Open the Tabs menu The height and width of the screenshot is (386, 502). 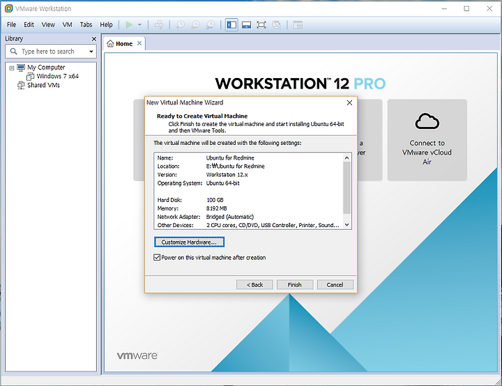[86, 24]
